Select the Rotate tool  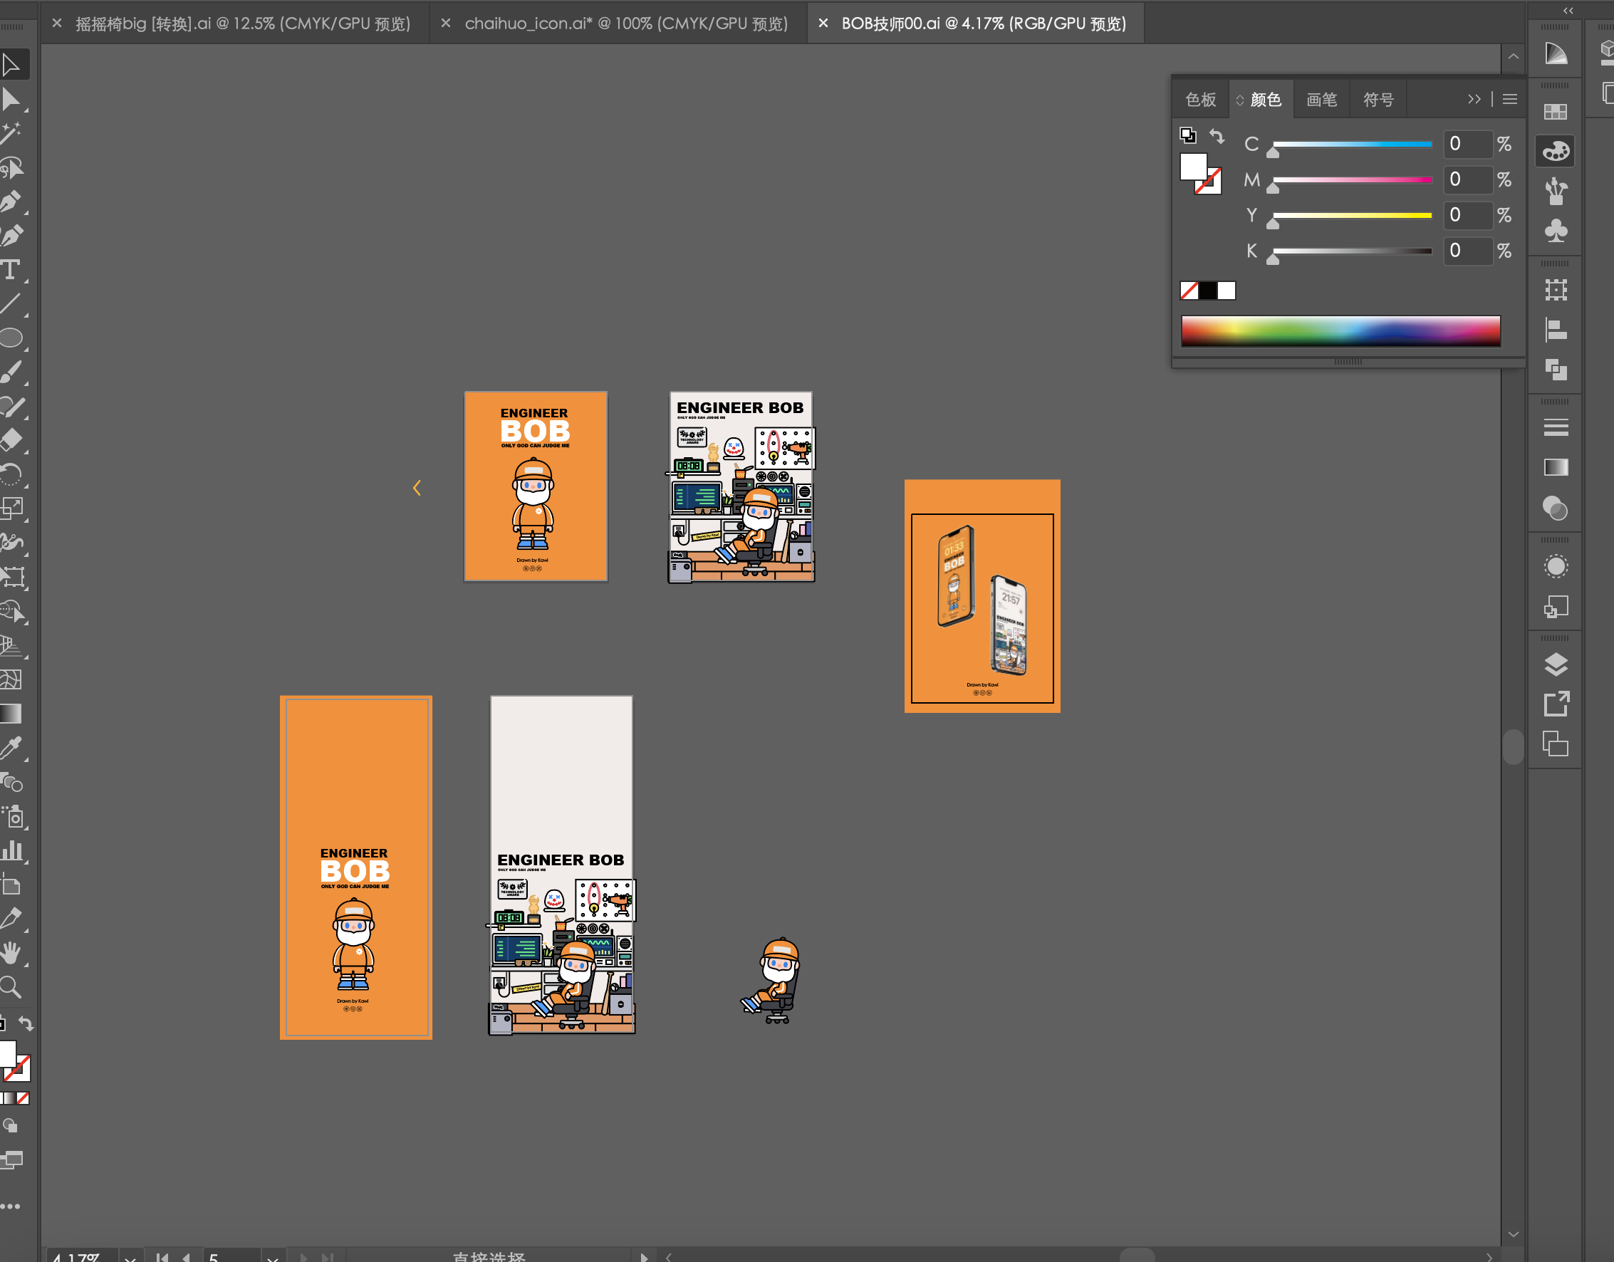click(11, 474)
